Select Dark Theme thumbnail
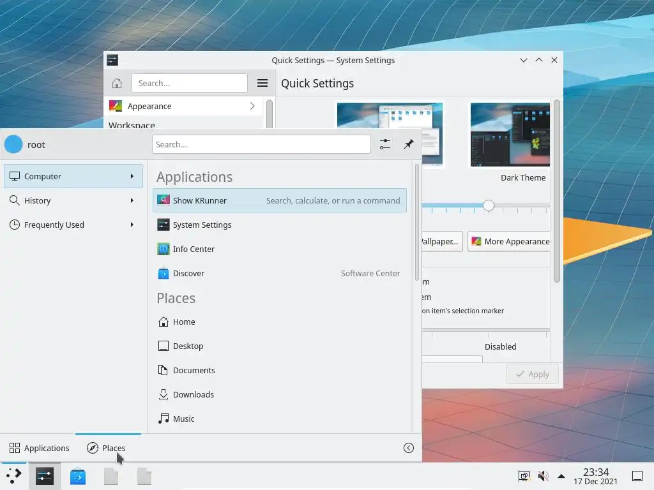The height and width of the screenshot is (490, 654). click(x=510, y=135)
